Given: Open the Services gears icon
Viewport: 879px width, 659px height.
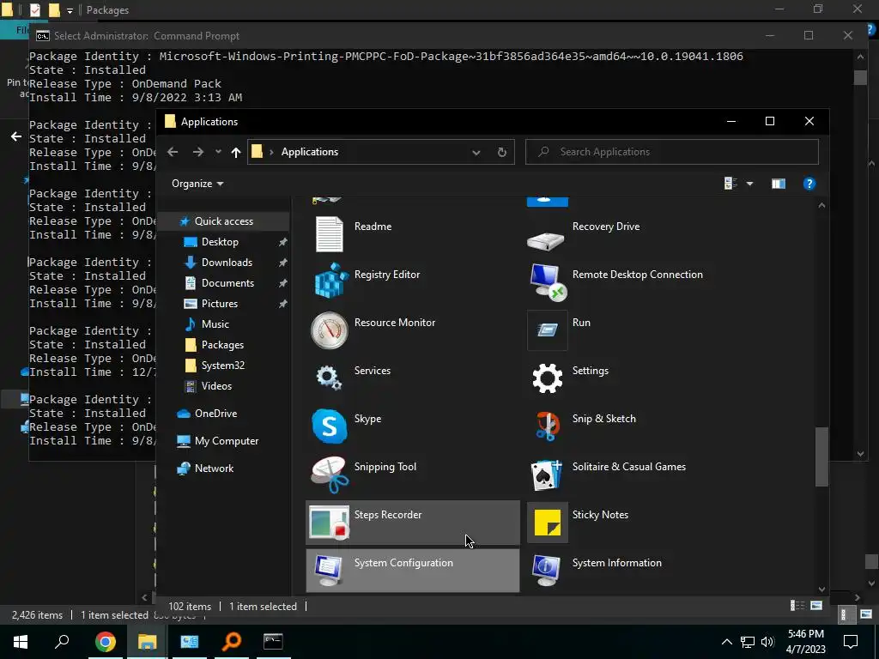Looking at the screenshot, I should (x=329, y=378).
